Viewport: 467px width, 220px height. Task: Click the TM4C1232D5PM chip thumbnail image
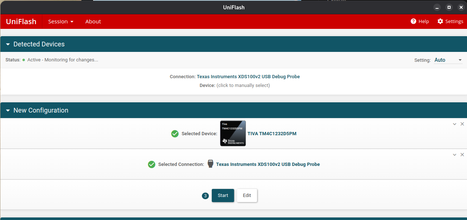(233, 133)
